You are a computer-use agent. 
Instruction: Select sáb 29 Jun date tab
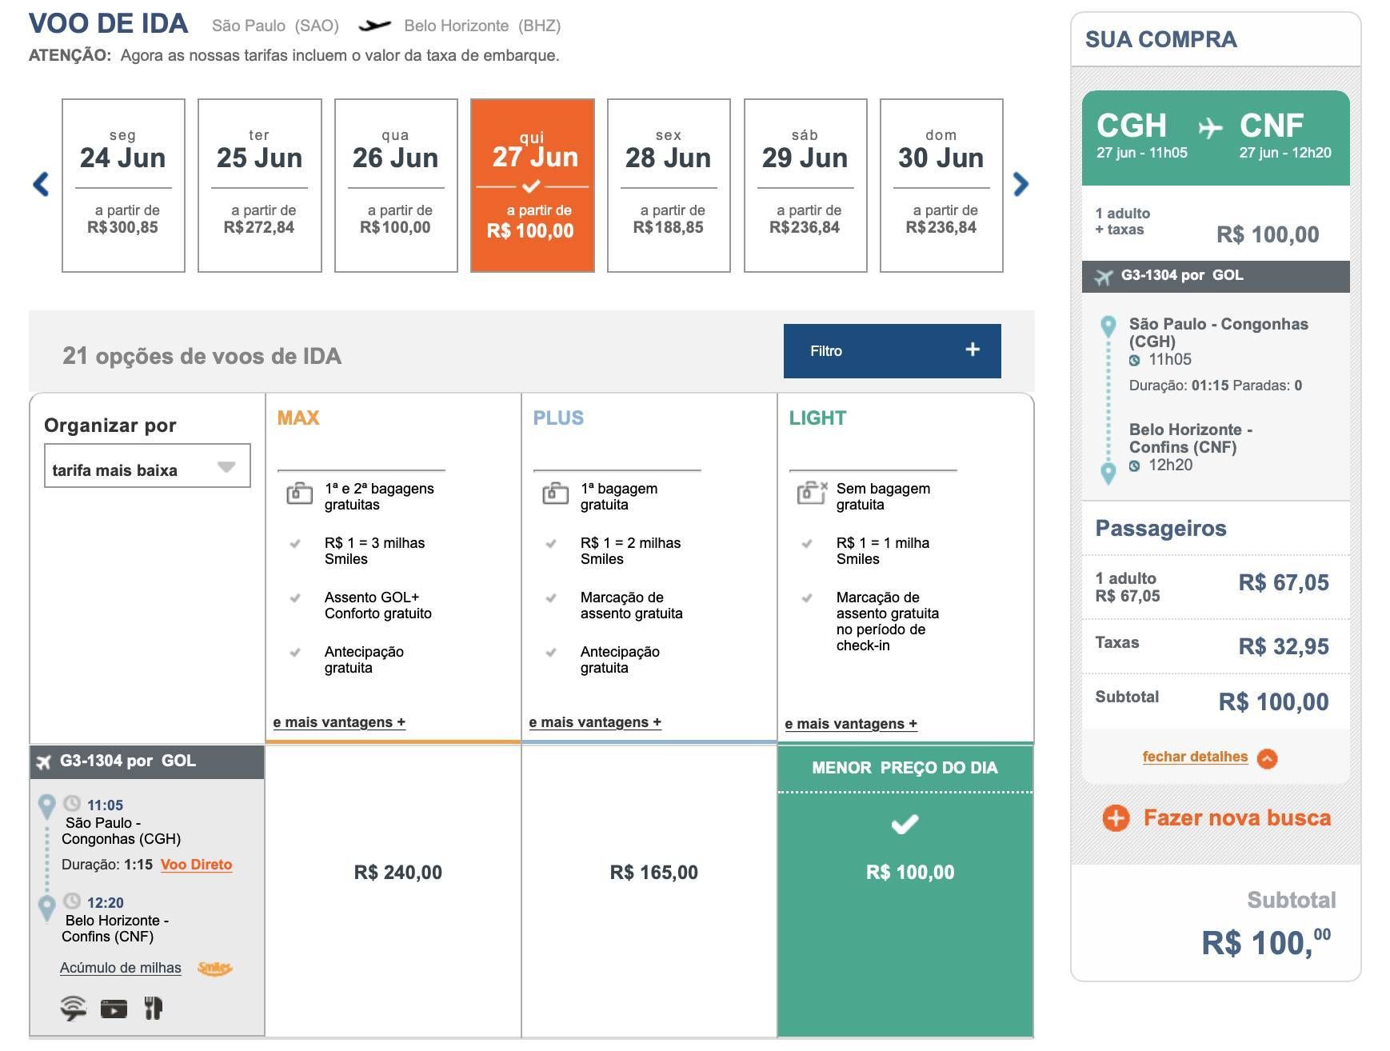[805, 186]
